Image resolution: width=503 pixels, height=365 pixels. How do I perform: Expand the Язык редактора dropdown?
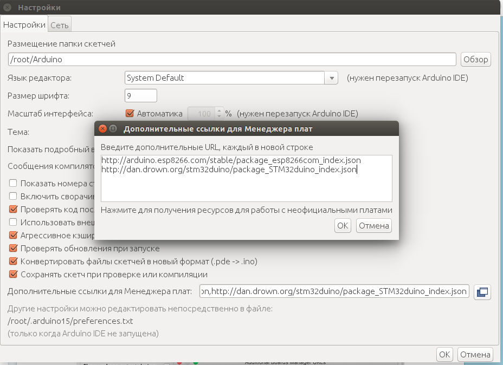tap(331, 78)
